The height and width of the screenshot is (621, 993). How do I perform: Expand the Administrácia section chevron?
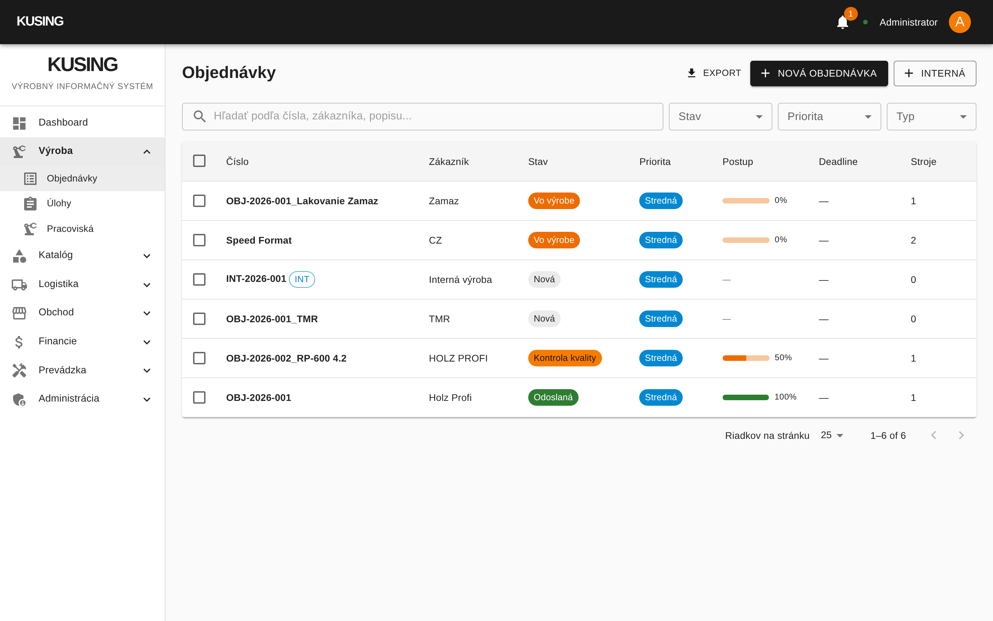(147, 400)
